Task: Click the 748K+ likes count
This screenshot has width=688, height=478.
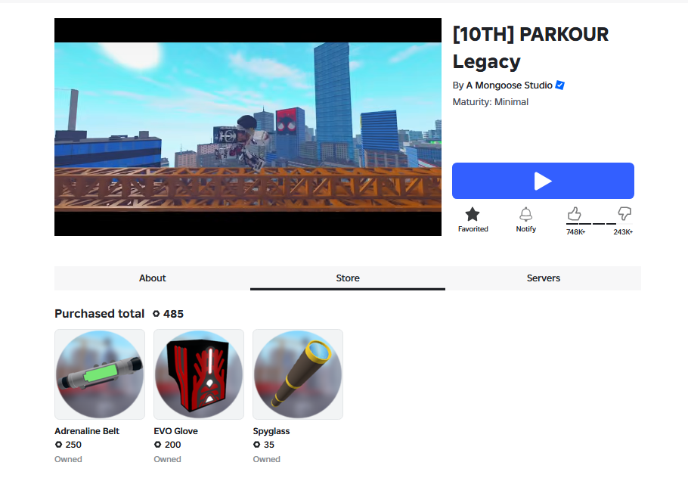Action: pos(575,231)
